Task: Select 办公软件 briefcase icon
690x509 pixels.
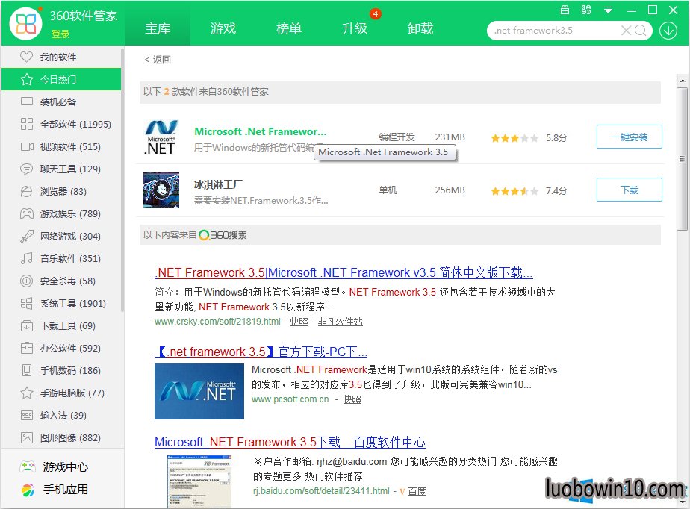Action: [x=27, y=348]
